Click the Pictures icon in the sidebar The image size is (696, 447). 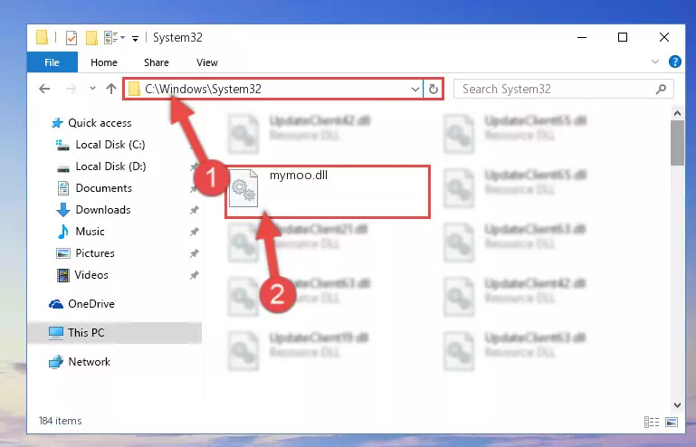pyautogui.click(x=63, y=253)
